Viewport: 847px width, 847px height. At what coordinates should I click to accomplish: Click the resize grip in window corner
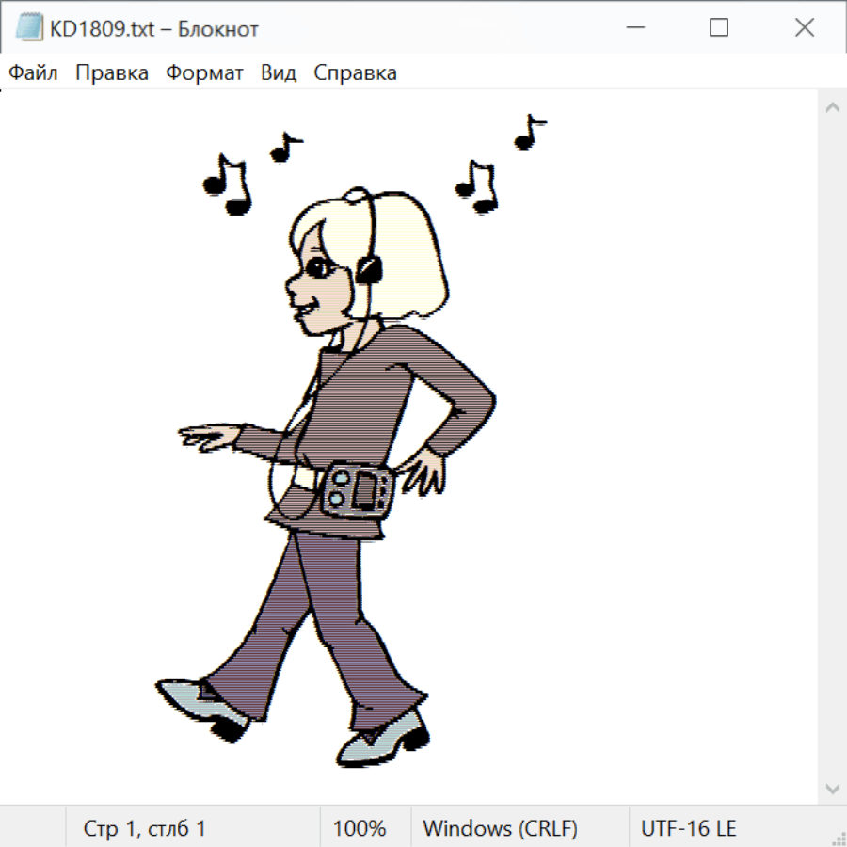(x=838, y=838)
